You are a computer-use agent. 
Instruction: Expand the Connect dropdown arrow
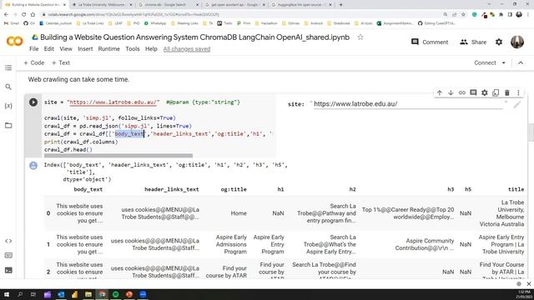tap(504, 63)
